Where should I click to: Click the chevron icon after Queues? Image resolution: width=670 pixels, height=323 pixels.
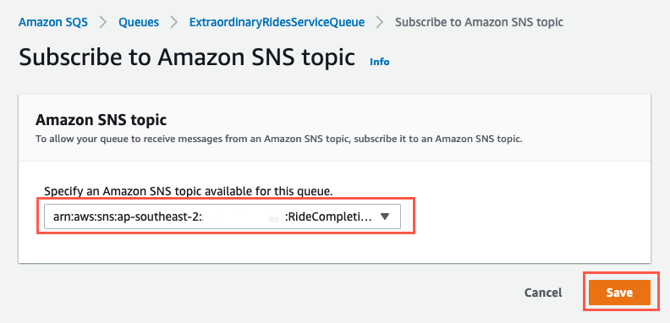coord(174,22)
